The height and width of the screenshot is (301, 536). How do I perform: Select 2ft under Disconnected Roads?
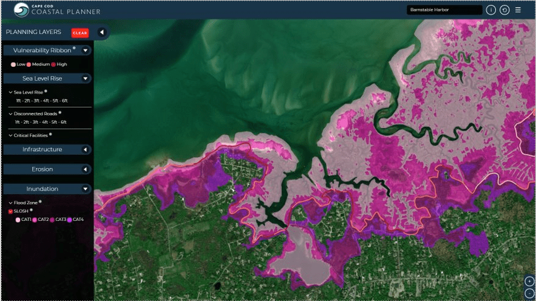click(27, 122)
